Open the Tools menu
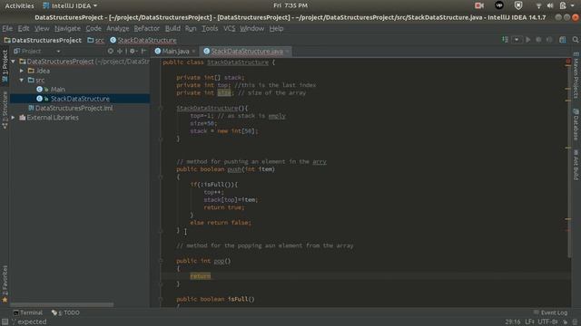This screenshot has width=581, height=326. [210, 28]
